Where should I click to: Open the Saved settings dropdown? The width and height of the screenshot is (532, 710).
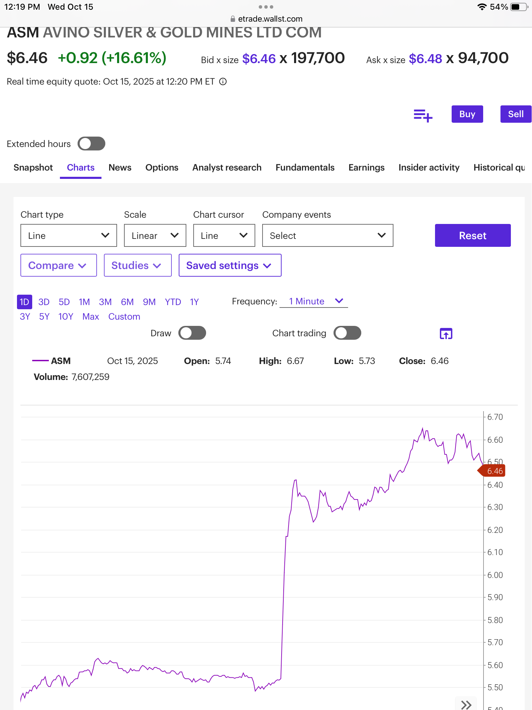(230, 265)
